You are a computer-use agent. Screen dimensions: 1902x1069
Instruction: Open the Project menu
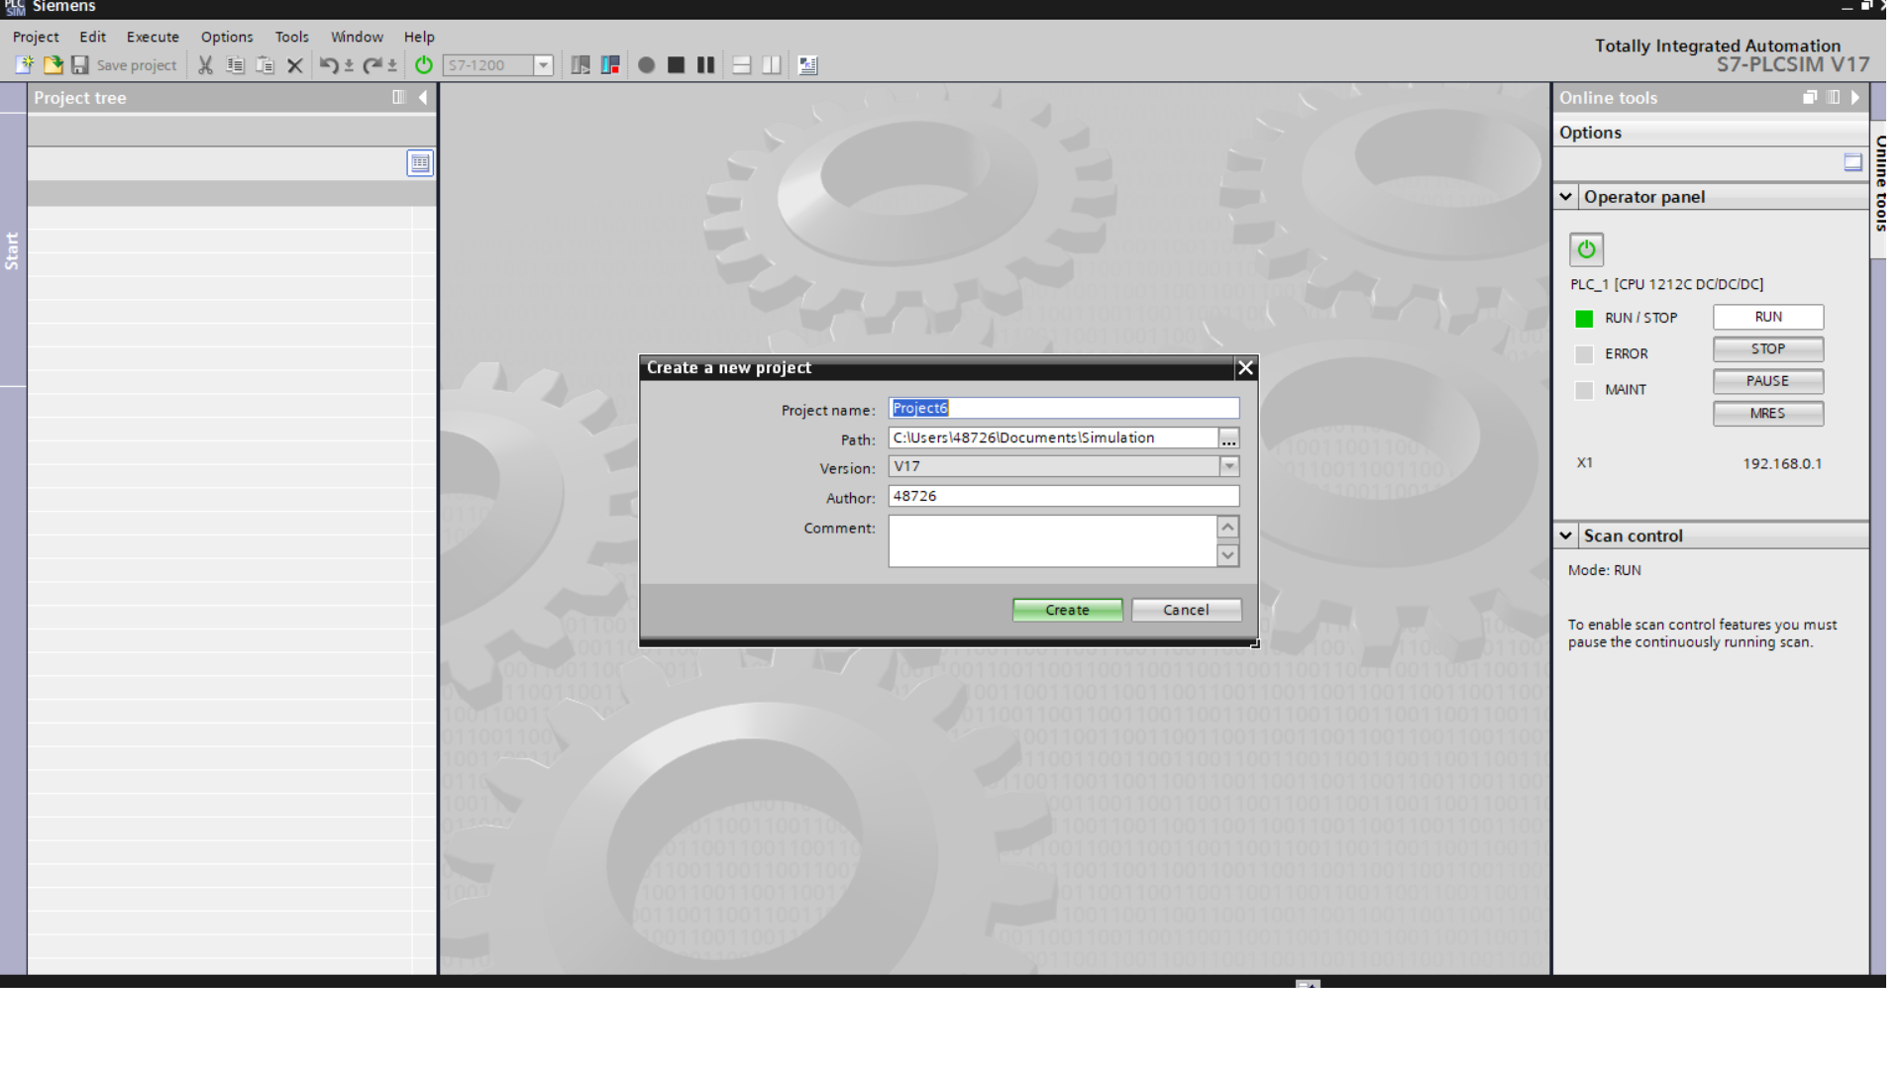36,37
